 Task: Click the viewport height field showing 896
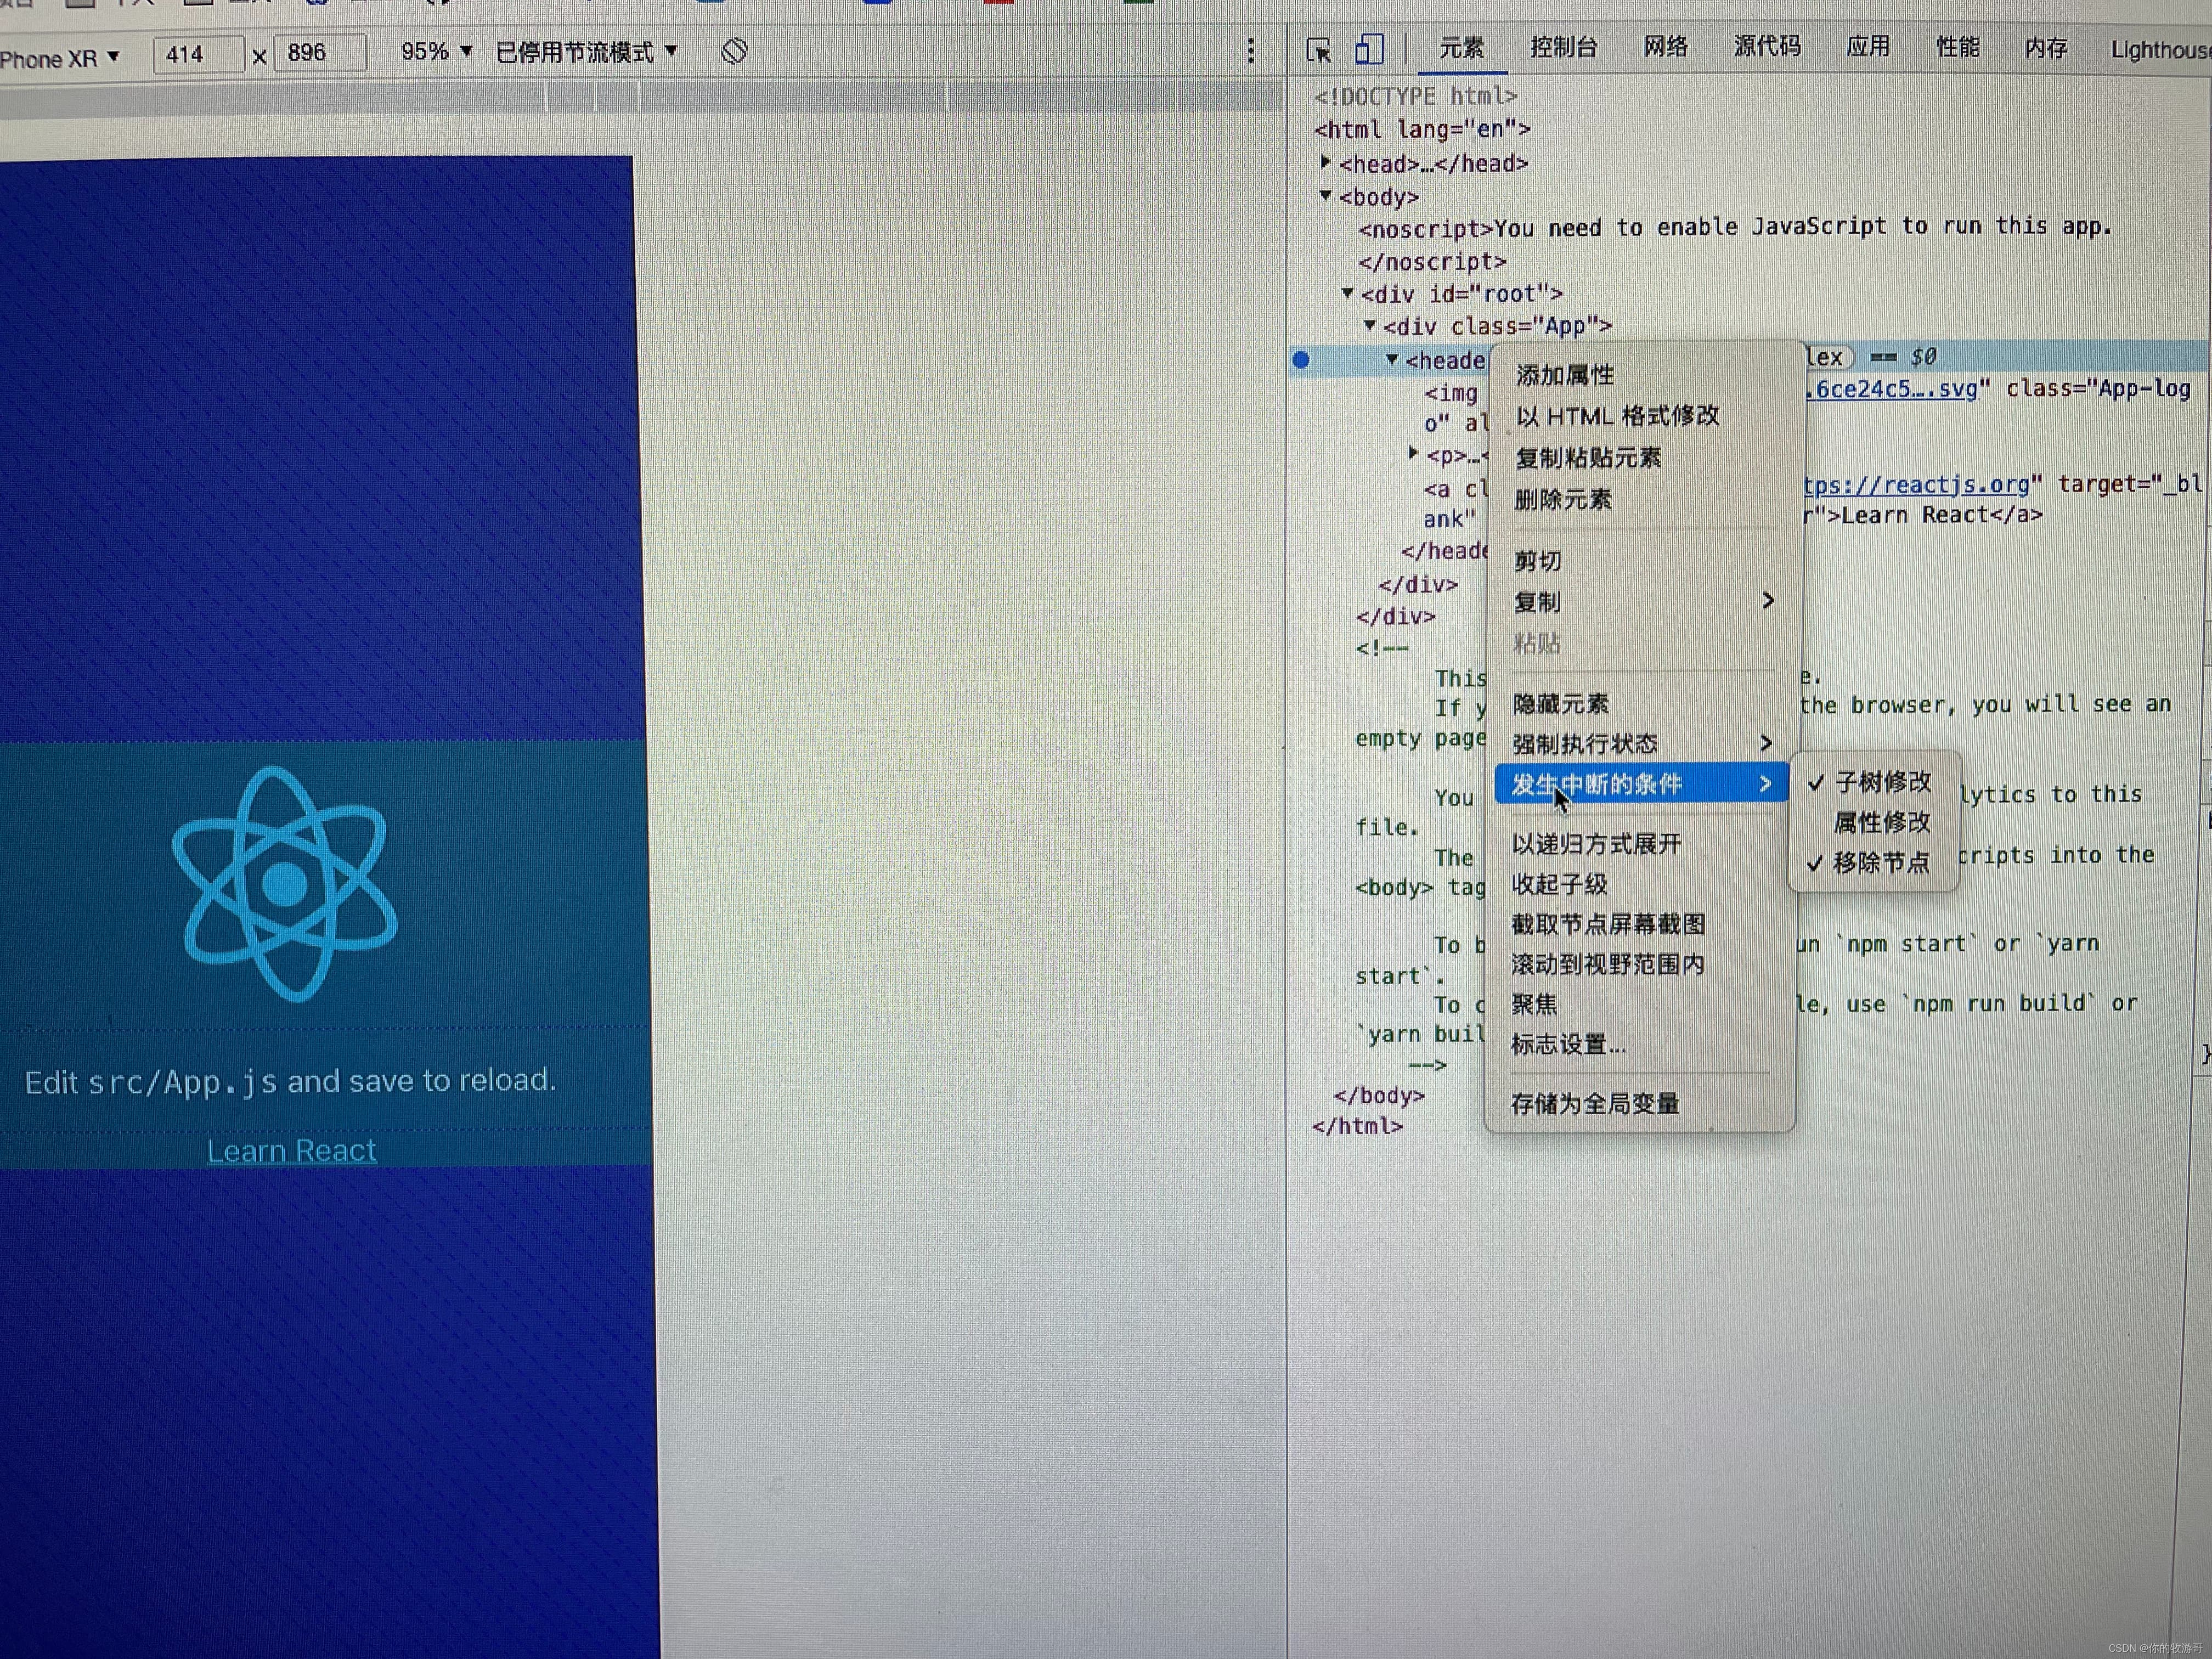(x=320, y=52)
